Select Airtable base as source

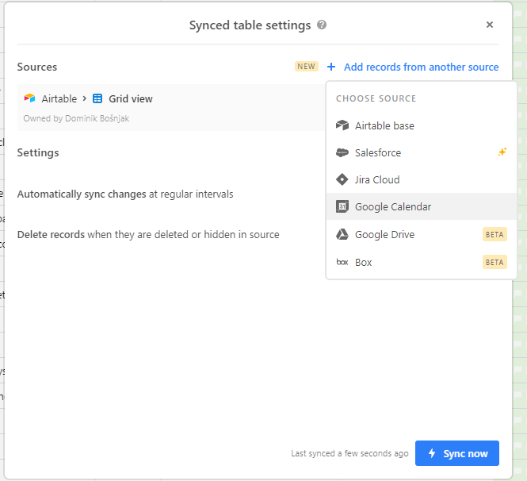(421, 125)
